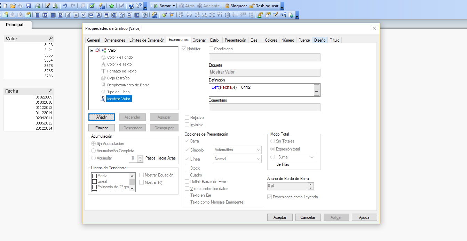Open the Colores tab
Image resolution: width=467 pixels, height=241 pixels.
[x=271, y=40]
